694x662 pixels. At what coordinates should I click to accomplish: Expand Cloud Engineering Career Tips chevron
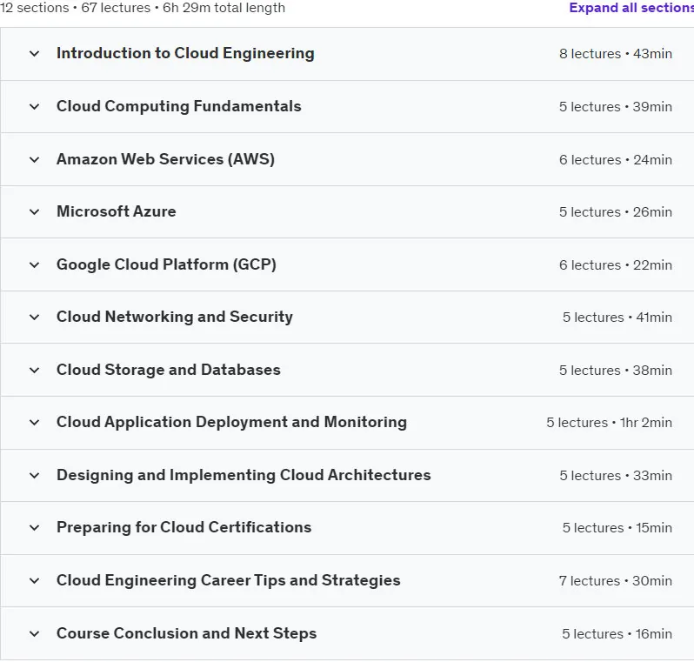point(34,580)
